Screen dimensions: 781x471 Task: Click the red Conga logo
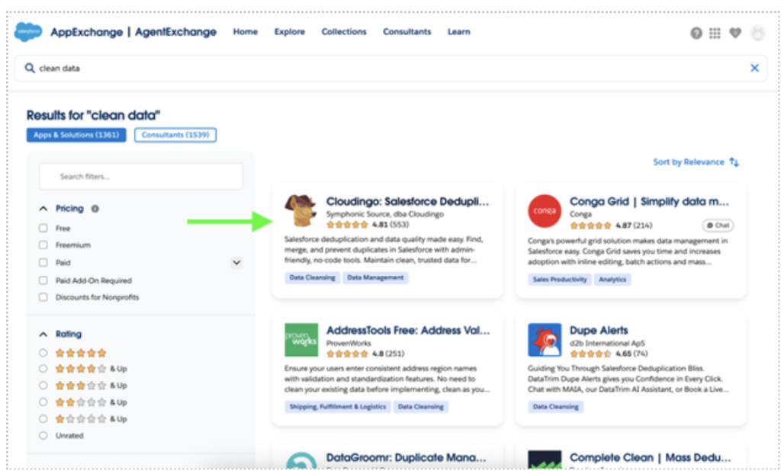(544, 211)
